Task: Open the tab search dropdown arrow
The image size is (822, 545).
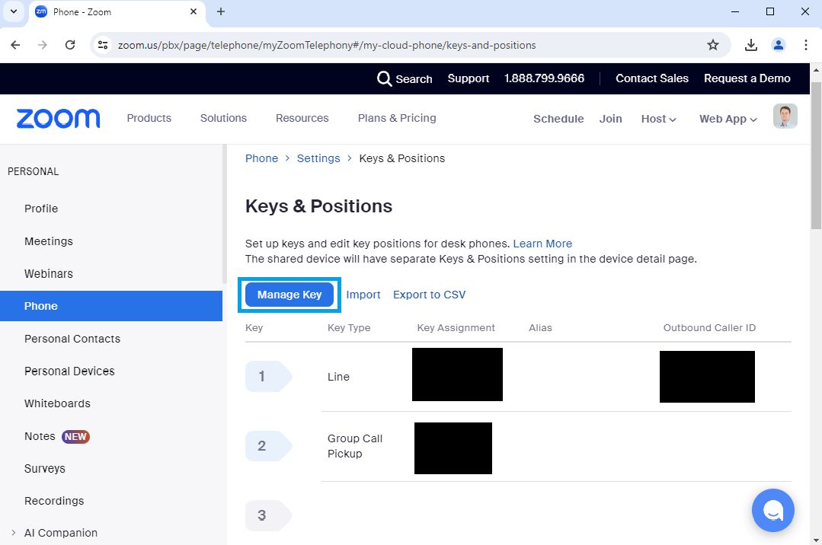Action: click(14, 11)
